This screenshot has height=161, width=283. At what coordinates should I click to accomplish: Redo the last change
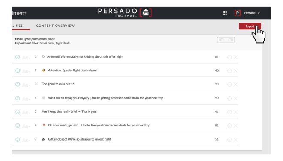tap(230, 40)
